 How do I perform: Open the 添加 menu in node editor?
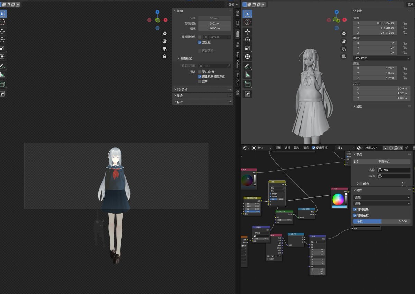pos(297,148)
